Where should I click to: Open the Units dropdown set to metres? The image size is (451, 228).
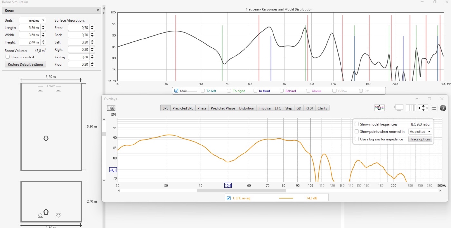(33, 20)
